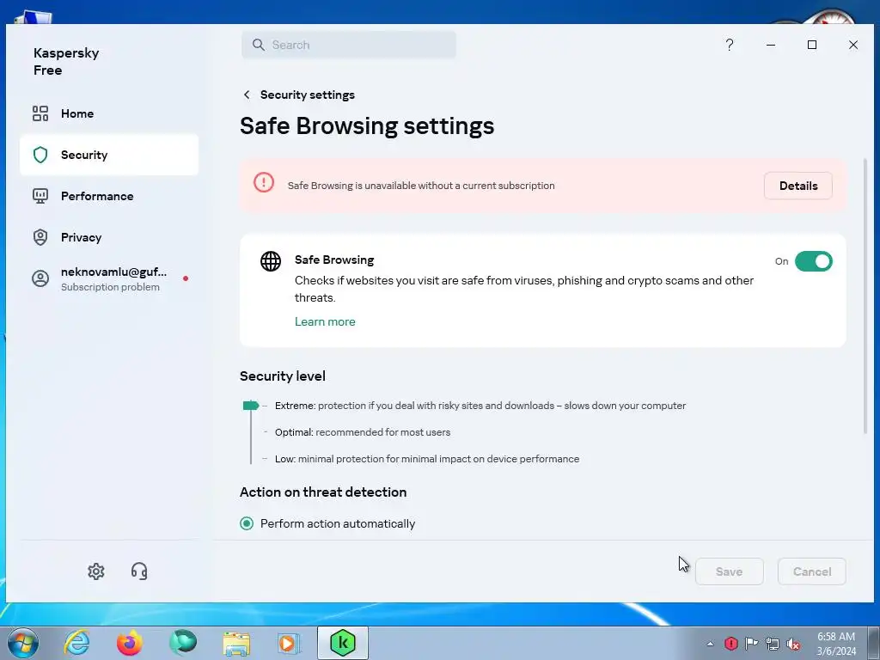Show hidden tray icons arrow

pos(710,644)
